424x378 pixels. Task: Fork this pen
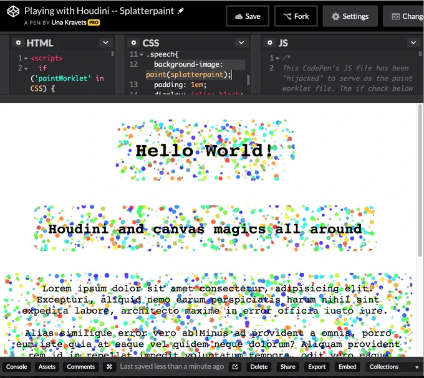296,16
